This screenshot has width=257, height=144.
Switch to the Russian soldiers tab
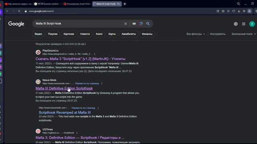(48, 4)
